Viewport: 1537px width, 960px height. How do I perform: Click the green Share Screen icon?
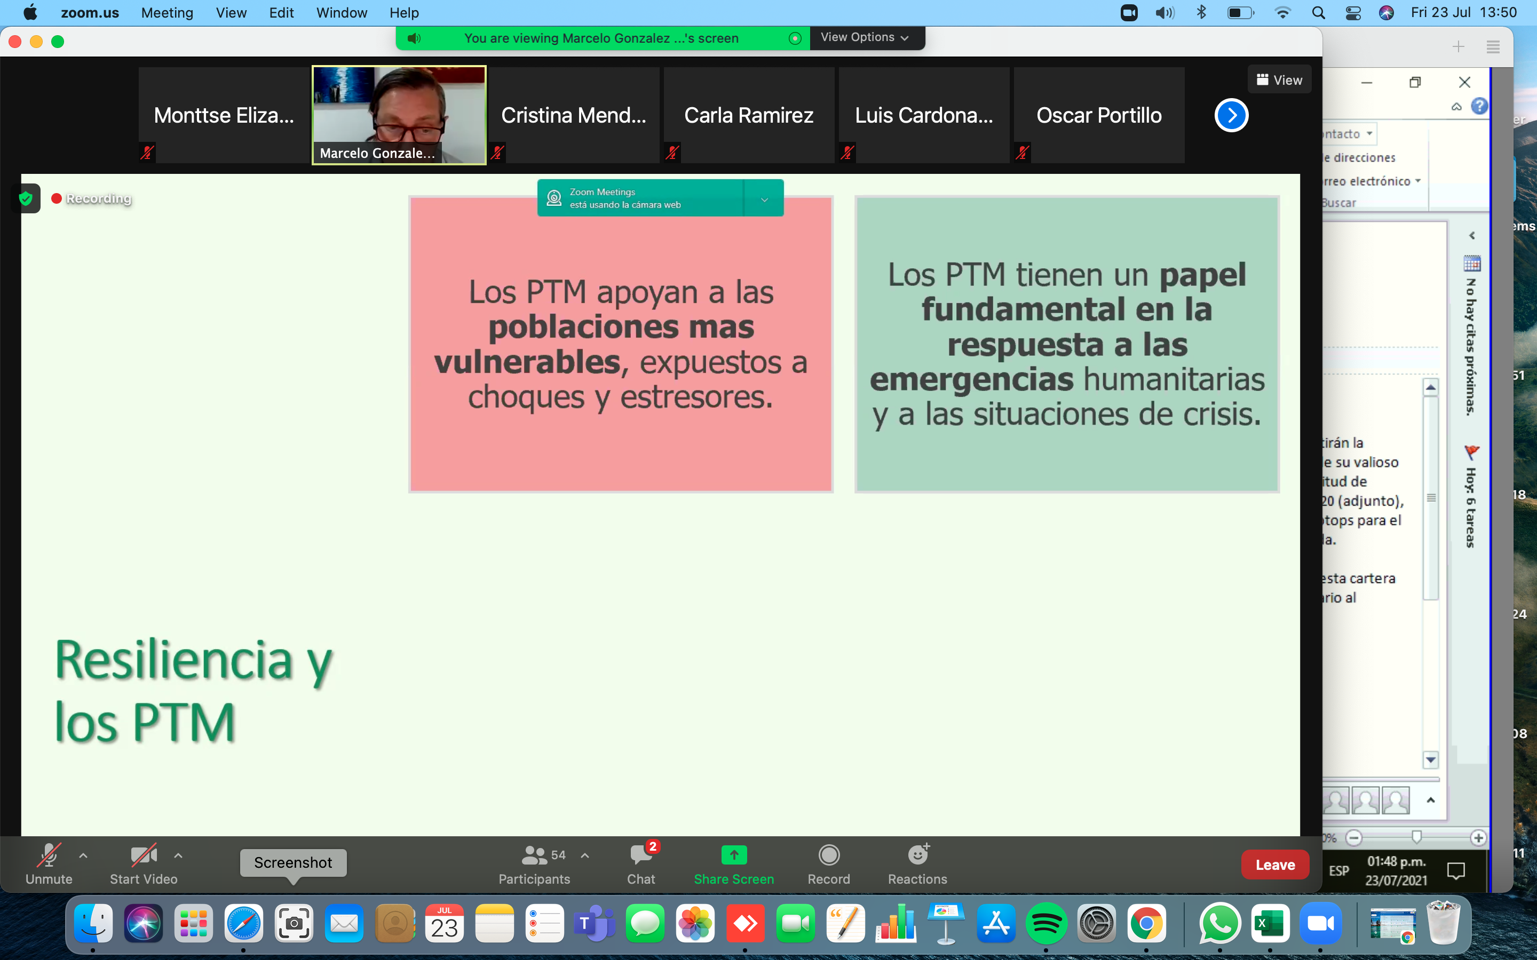(x=734, y=855)
